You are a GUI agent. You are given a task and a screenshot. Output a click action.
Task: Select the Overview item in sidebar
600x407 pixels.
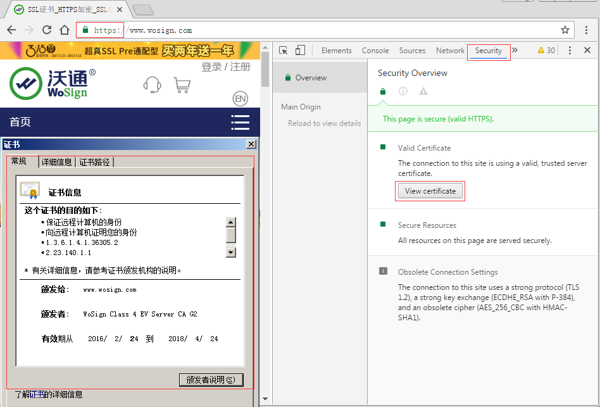click(311, 78)
